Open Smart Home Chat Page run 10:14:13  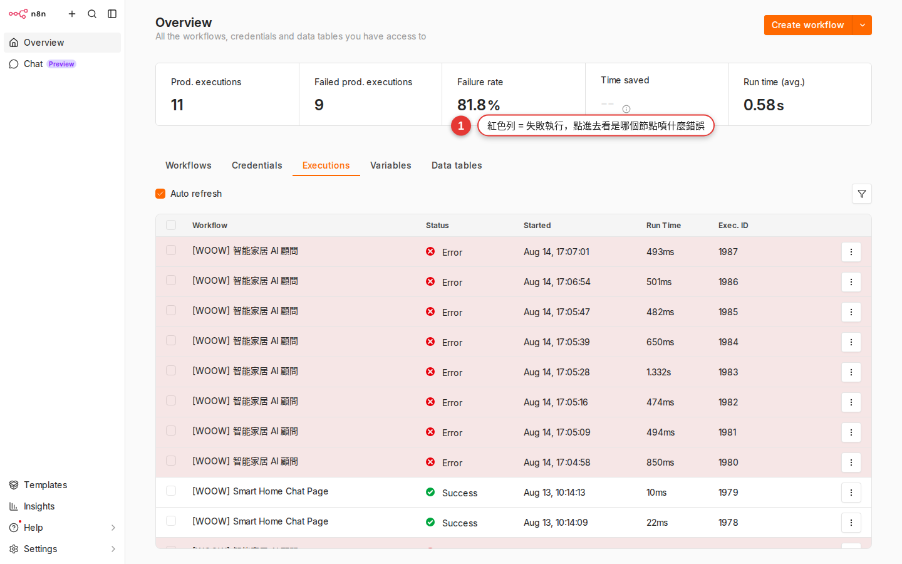click(513, 493)
